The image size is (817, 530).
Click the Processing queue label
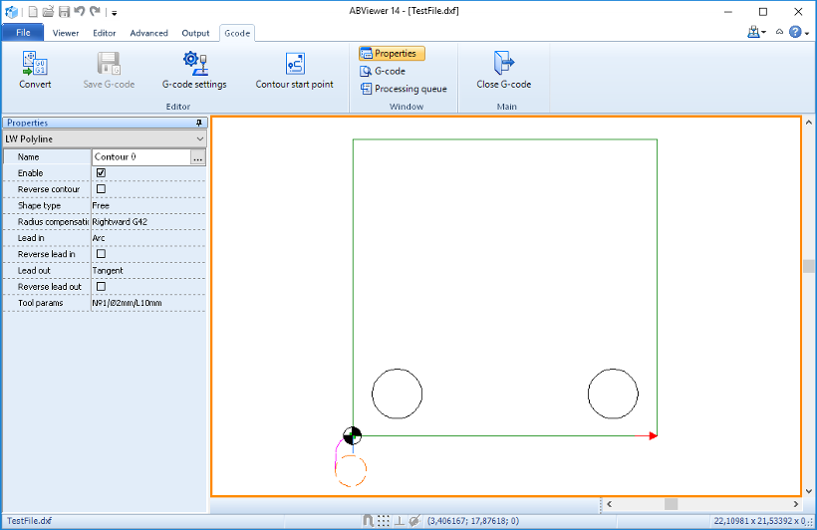tap(410, 89)
